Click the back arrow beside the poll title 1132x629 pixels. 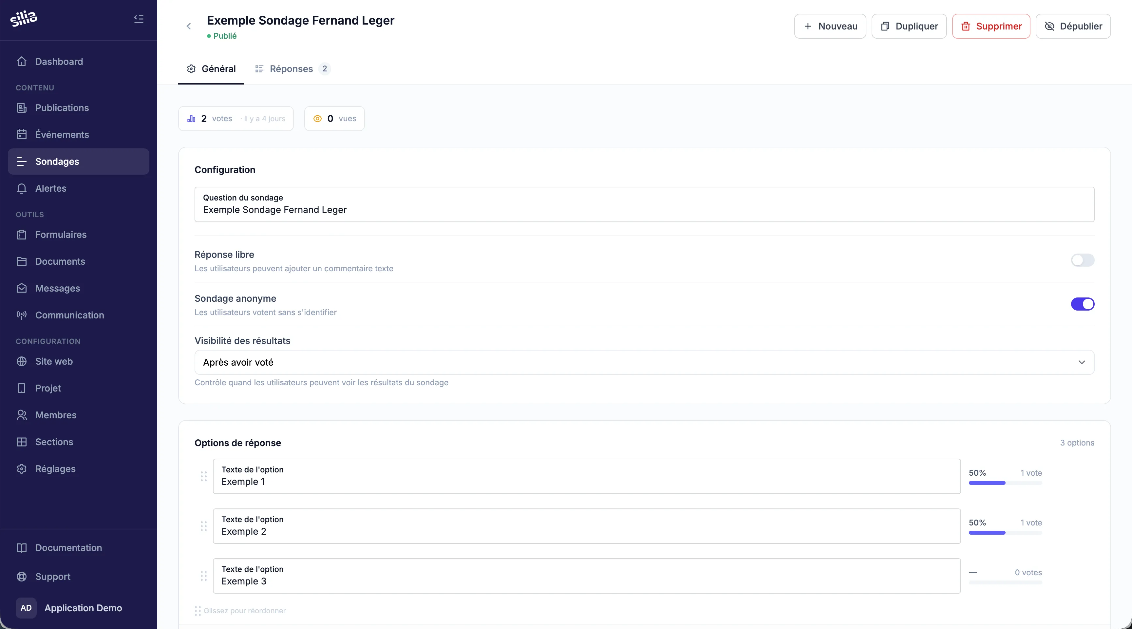click(189, 27)
